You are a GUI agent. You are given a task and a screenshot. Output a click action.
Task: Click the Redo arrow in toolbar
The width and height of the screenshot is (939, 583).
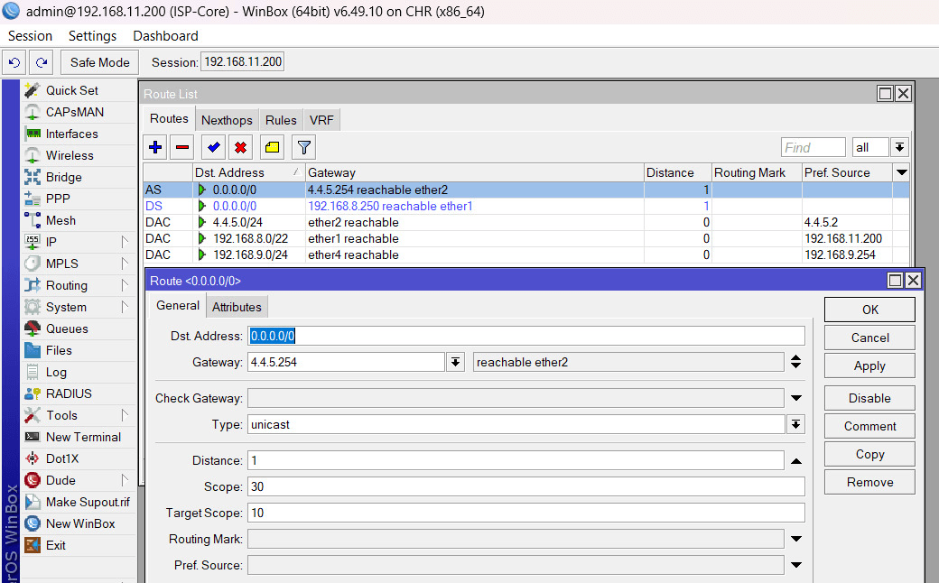tap(42, 62)
